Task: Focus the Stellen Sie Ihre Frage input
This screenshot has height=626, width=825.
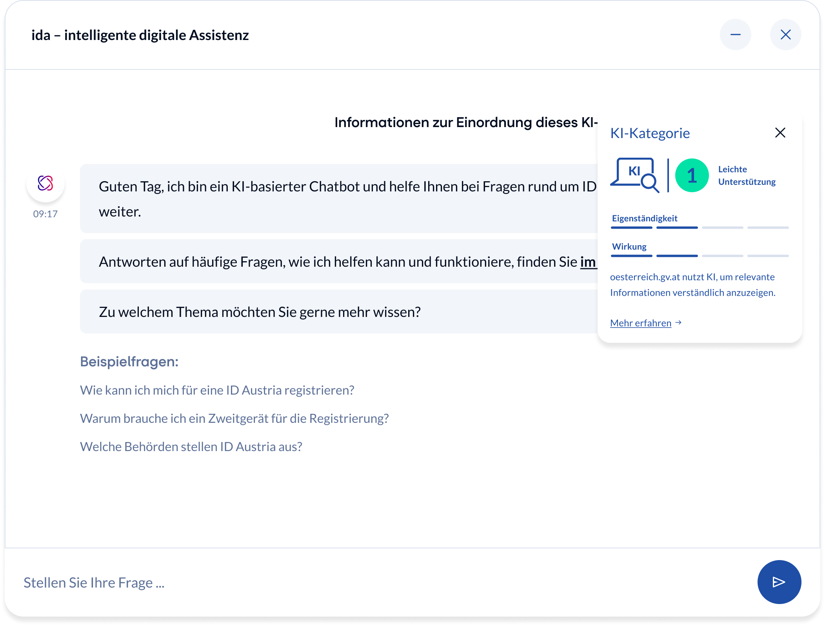Action: [384, 582]
